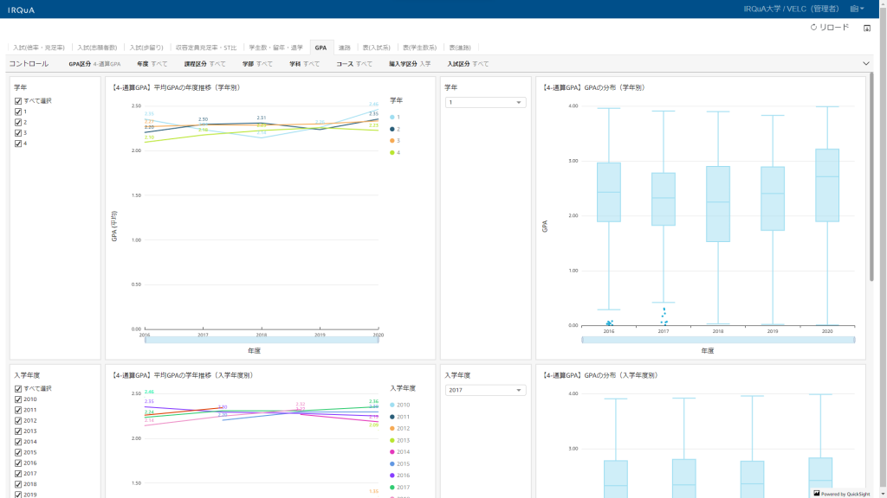Viewport: 887px width, 498px height.
Task: Click the export icon at top right
Action: [x=867, y=28]
